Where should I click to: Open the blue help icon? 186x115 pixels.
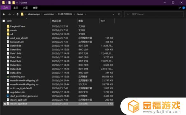(184, 8)
